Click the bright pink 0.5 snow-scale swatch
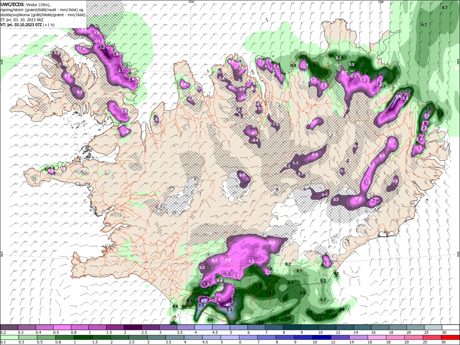This screenshot has width=460, height=345. click(x=62, y=327)
